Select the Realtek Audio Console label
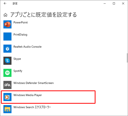Screen dimensions: 128x116 pyautogui.click(x=27, y=47)
